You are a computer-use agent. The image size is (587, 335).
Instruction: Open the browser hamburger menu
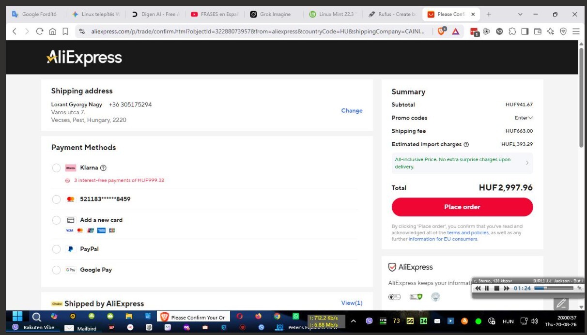576,31
